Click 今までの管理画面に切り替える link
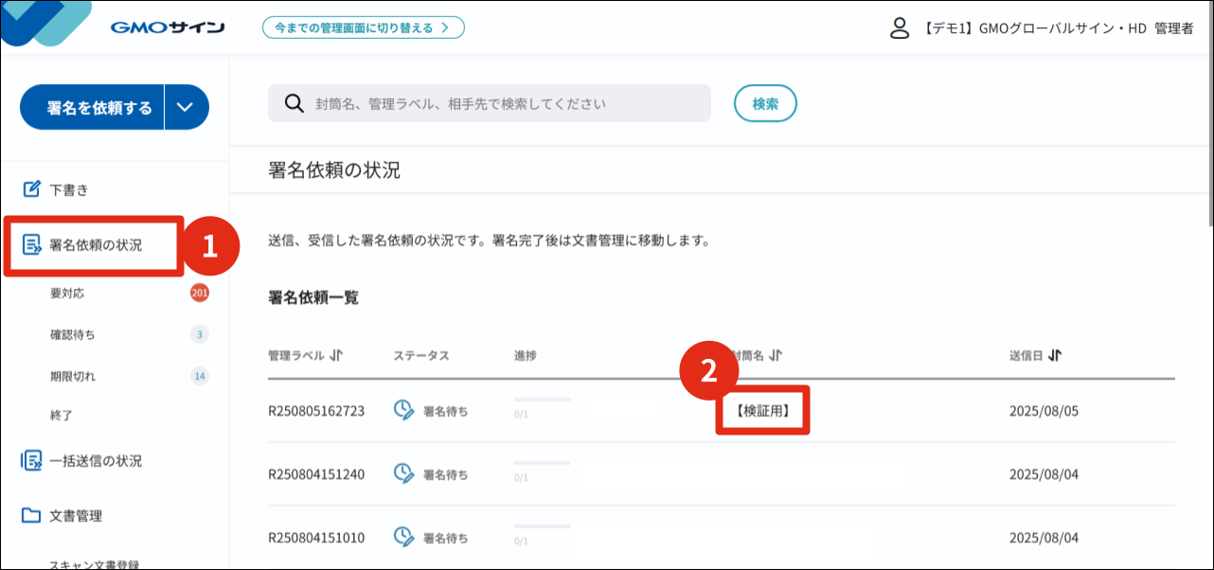Screen dimensions: 1214x570 coord(363,27)
